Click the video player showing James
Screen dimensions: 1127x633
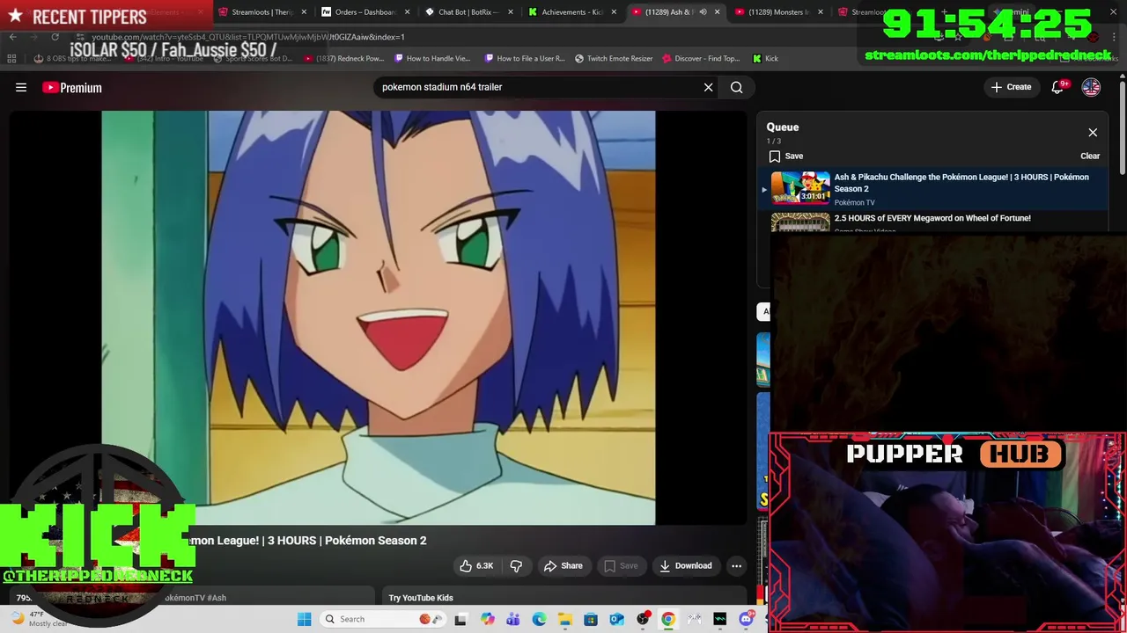click(x=379, y=317)
